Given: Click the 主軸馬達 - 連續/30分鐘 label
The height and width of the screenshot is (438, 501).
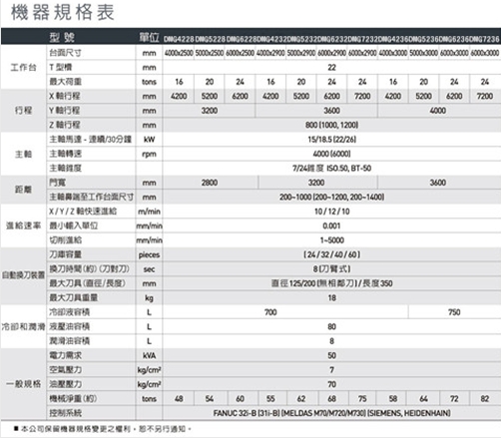Looking at the screenshot, I should [x=91, y=140].
